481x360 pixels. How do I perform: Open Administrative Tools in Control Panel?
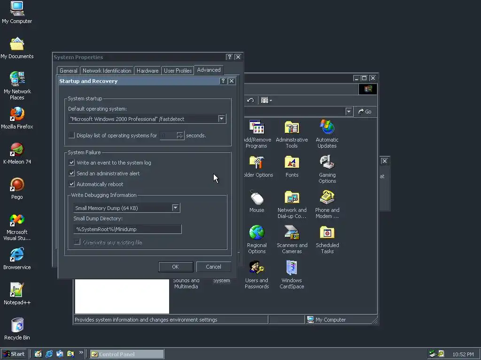coord(292,134)
